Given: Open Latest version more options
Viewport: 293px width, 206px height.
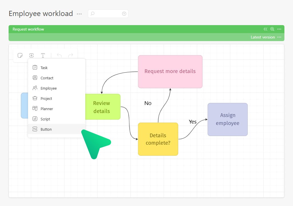Looking at the screenshot, I should tap(279, 37).
